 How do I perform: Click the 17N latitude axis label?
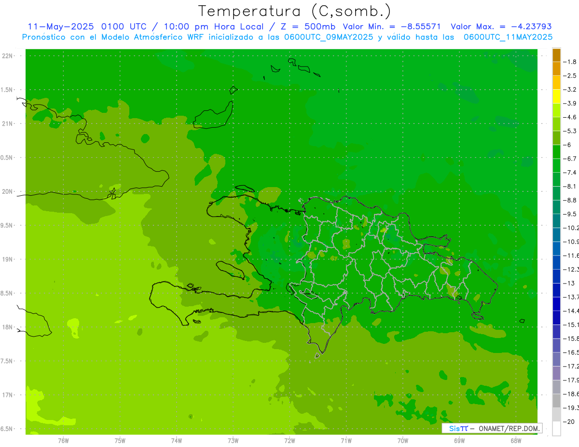[7, 395]
